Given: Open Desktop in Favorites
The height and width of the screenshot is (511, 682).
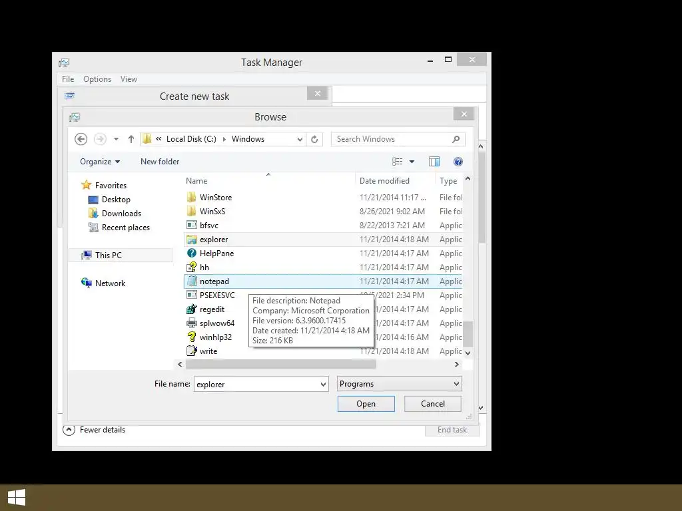Looking at the screenshot, I should click(116, 200).
